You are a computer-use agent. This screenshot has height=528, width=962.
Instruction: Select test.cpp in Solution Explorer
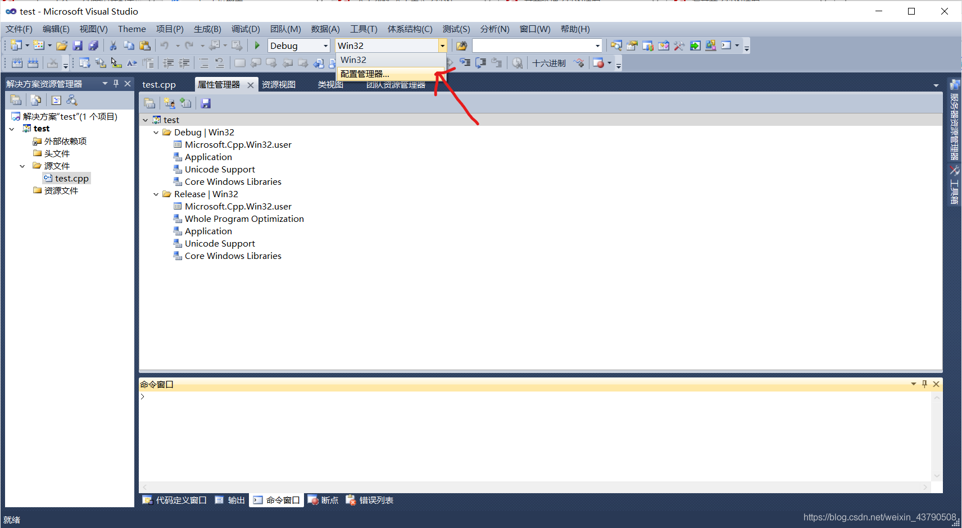click(66, 179)
